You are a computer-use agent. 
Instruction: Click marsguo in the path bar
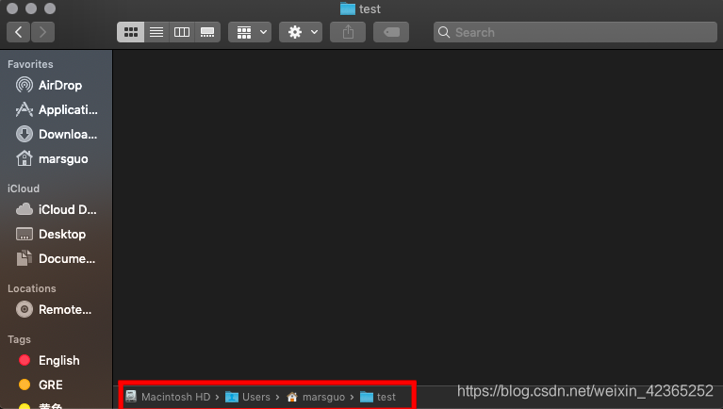click(323, 397)
